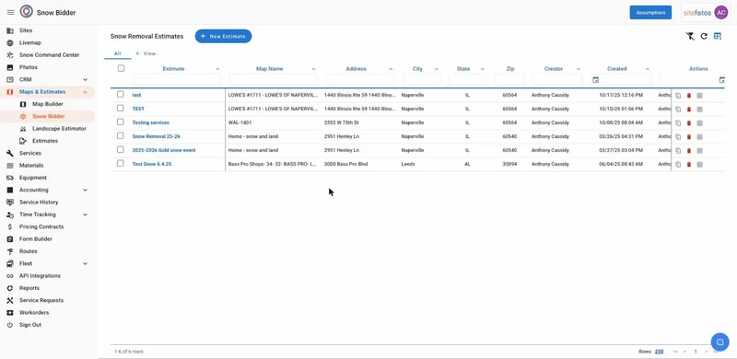Open Map Builder
737x359 pixels.
49,104
